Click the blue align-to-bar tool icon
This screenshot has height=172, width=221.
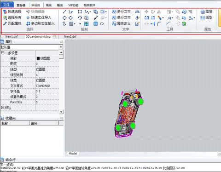pos(153,24)
